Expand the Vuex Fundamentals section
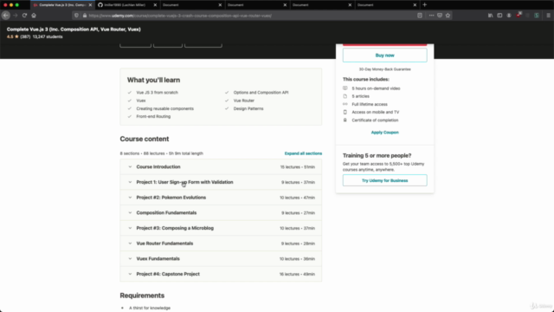 point(221,259)
